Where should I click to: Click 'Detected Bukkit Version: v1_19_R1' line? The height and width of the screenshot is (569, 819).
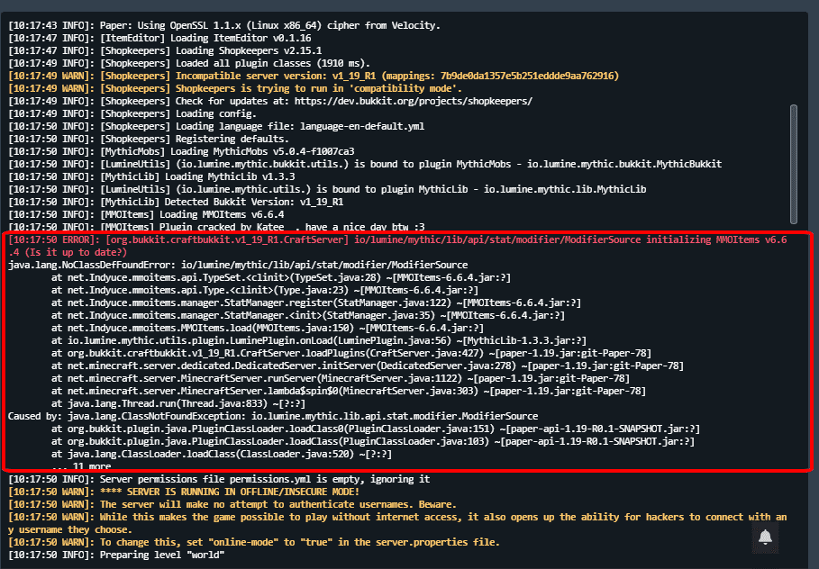(x=176, y=202)
